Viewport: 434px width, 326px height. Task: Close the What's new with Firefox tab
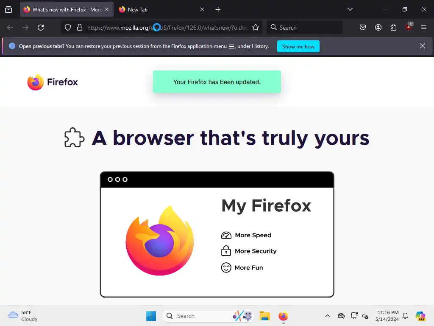tap(107, 9)
